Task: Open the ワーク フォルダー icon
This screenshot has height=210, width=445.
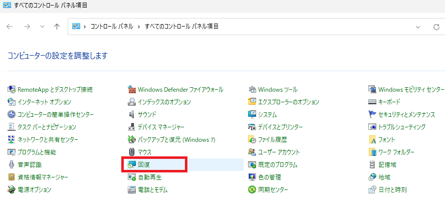Action: (372, 152)
